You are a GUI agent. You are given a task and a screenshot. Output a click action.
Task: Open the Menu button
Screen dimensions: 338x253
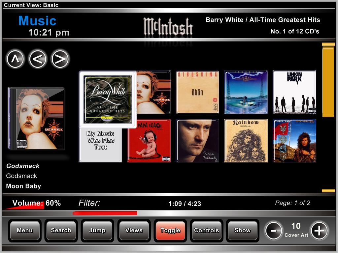[25, 230]
